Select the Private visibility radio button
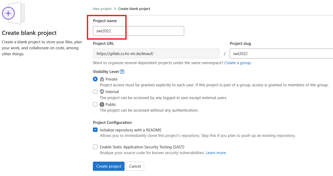333x176 pixels. [95, 79]
